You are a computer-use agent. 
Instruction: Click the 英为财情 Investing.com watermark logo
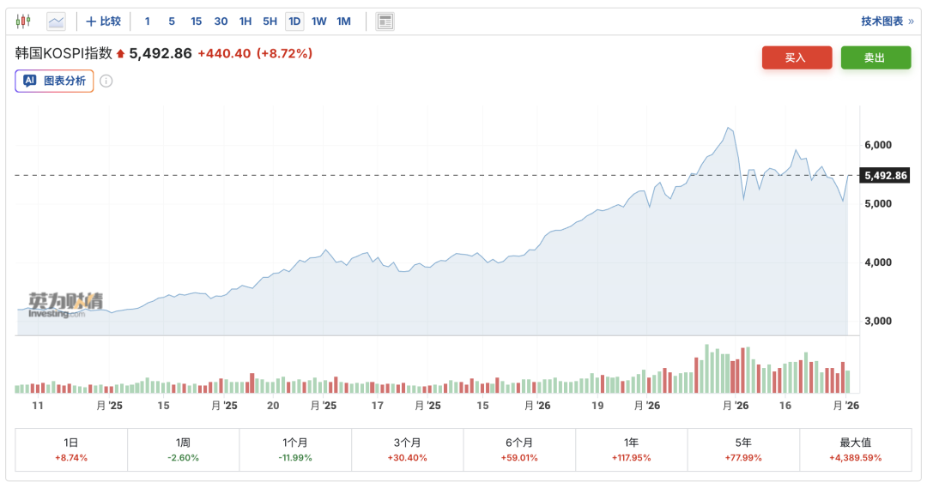65,304
